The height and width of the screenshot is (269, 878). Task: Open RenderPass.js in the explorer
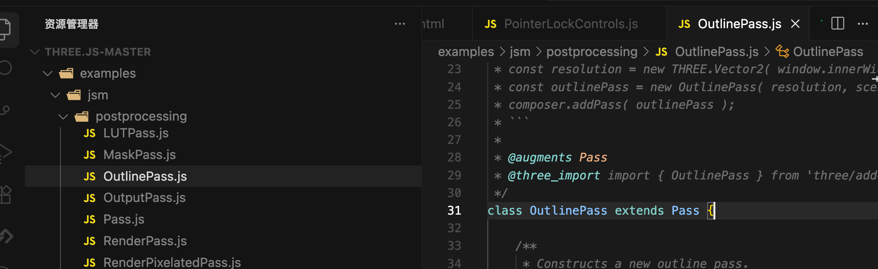point(145,241)
